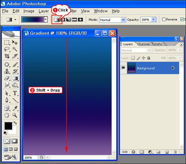Select the Slice tool
186x164 pixels.
15,56
